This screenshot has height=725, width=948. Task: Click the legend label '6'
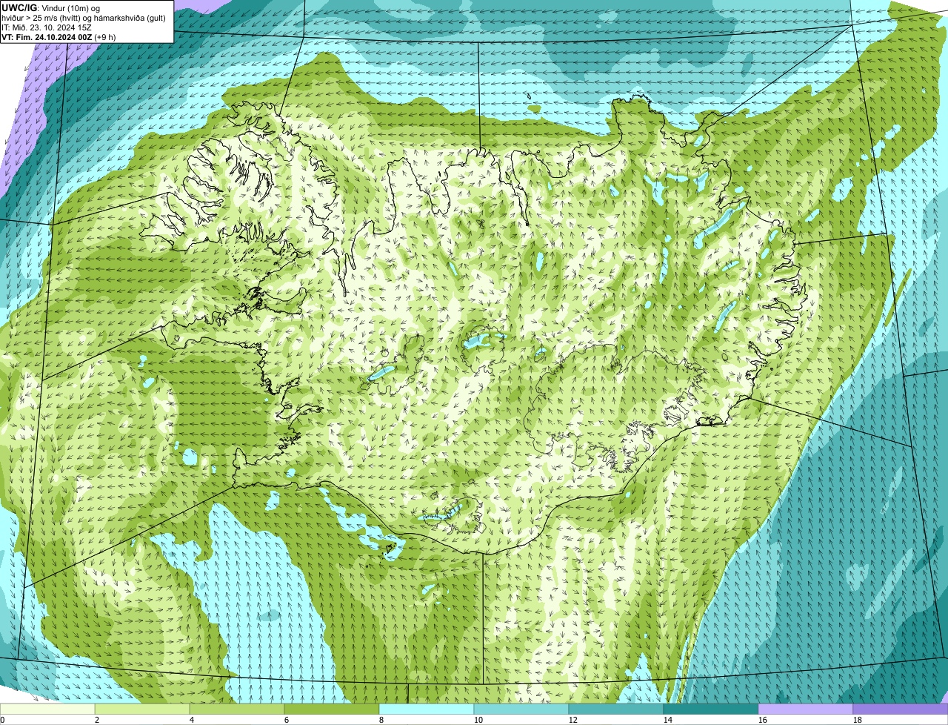pyautogui.click(x=287, y=720)
